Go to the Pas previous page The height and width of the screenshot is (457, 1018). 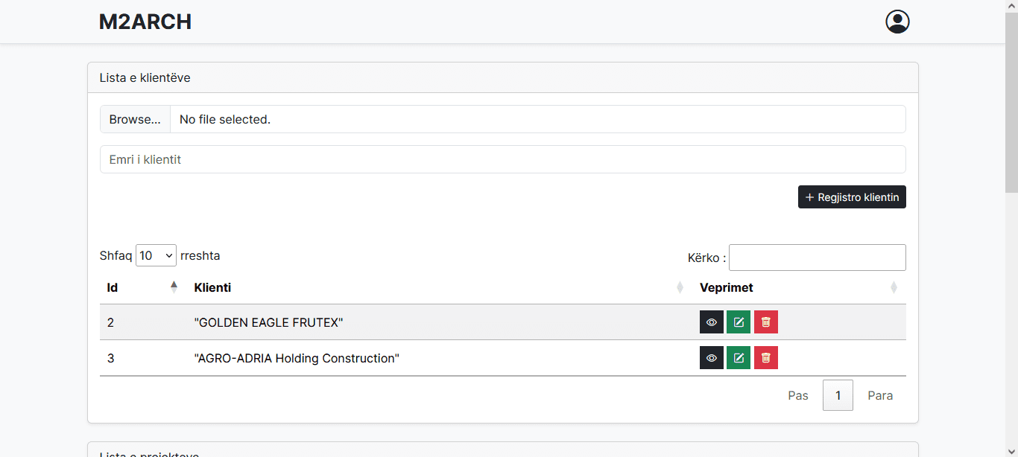coord(797,395)
